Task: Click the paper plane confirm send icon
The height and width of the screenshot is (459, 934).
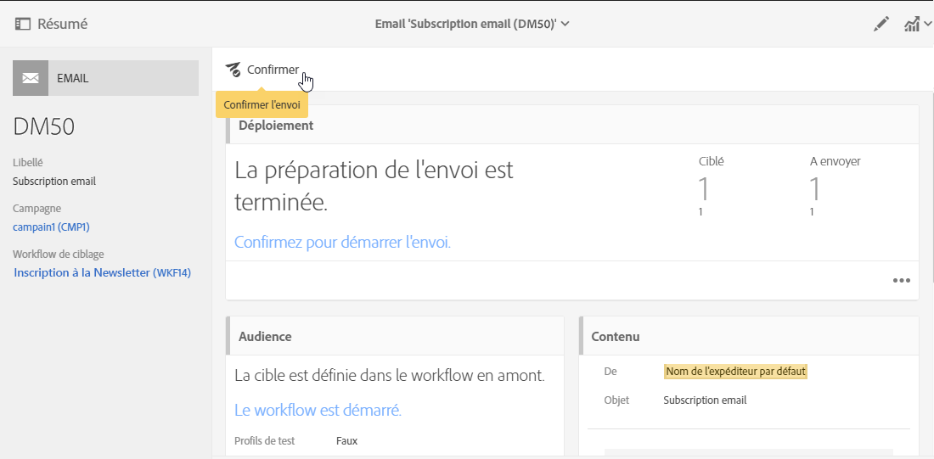Action: coord(233,70)
